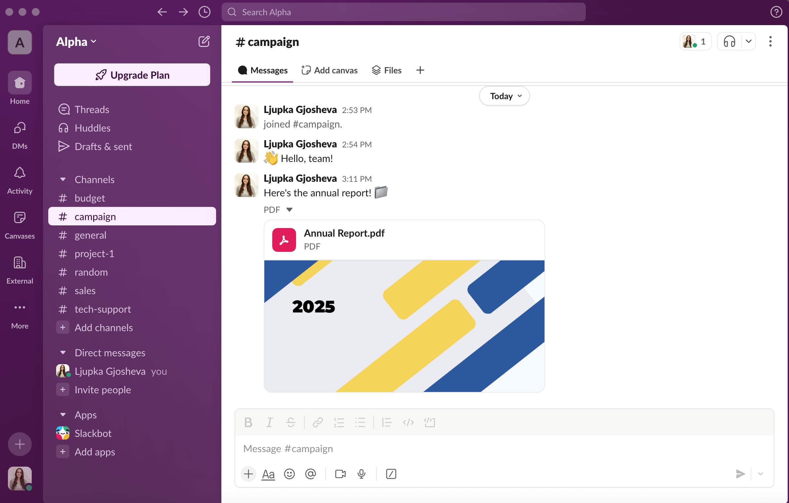Open Huddles in the sidebar
Screen dimensions: 789x503
pyautogui.click(x=132, y=128)
